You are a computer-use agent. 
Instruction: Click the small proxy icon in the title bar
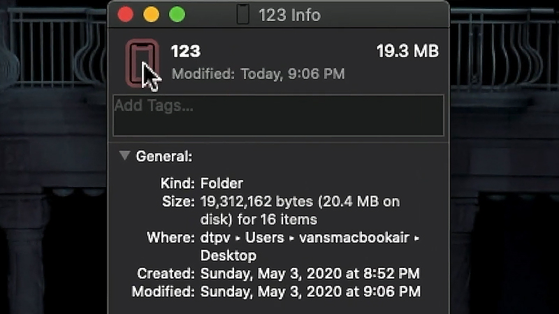[243, 14]
